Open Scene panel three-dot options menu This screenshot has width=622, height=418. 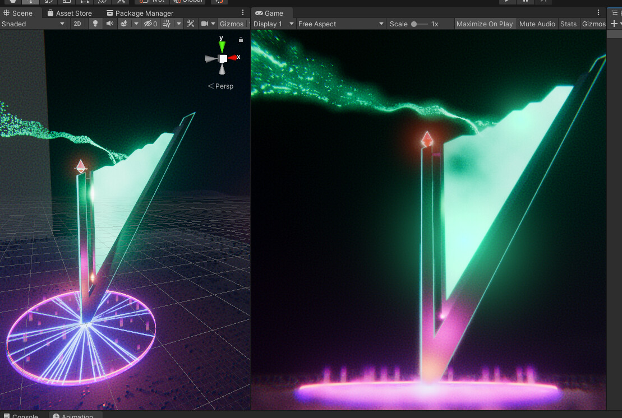coord(243,13)
